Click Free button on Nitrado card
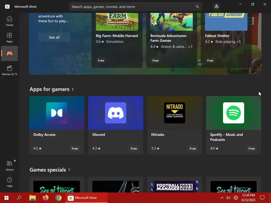Screen dimensions: 271x203 pos(193,149)
